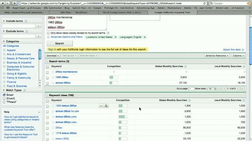
Task: Click the Go to page number field
Action: tap(191, 89)
